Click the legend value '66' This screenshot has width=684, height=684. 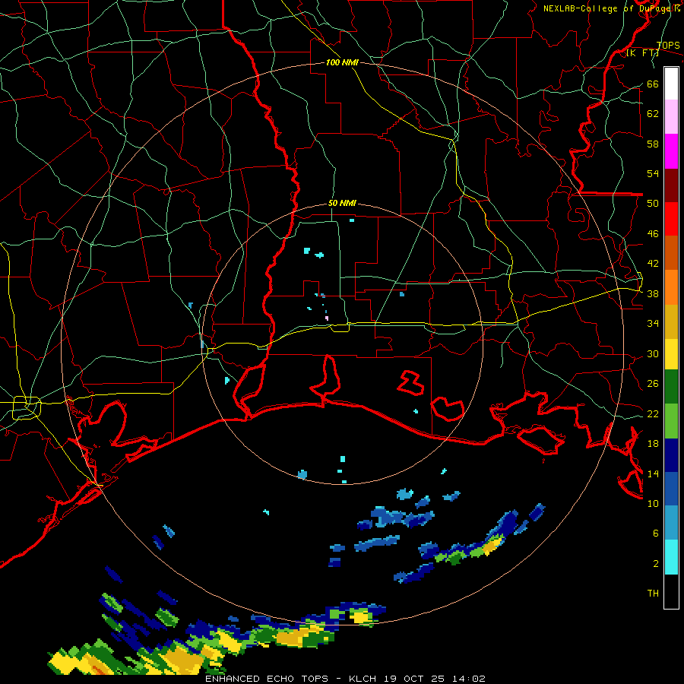click(x=653, y=84)
